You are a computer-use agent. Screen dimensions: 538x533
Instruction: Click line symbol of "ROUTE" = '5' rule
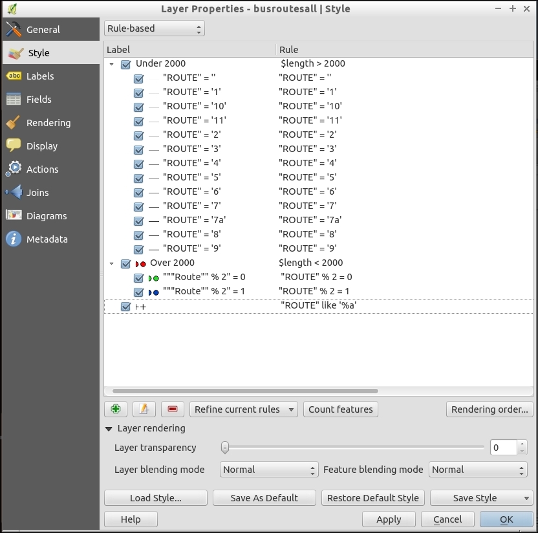point(154,179)
